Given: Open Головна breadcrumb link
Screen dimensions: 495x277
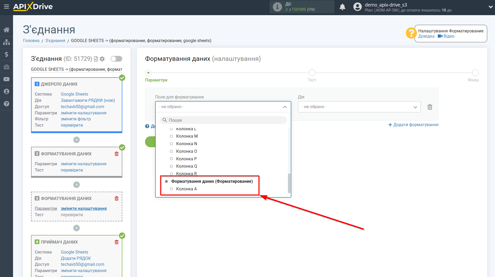Looking at the screenshot, I should (x=31, y=40).
